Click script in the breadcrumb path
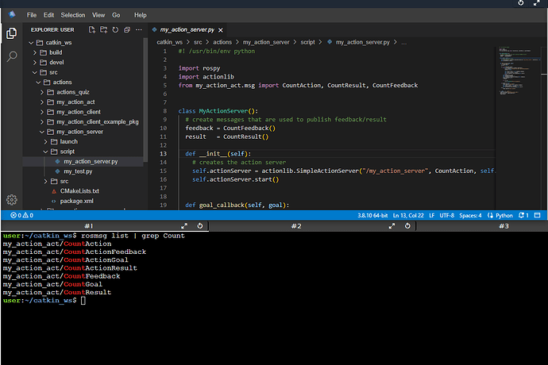548x365 pixels. click(x=307, y=42)
